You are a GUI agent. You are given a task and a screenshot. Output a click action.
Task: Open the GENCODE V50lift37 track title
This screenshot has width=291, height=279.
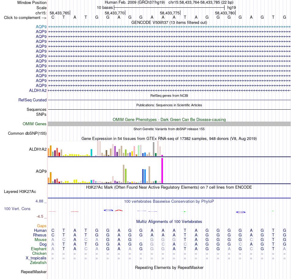(169, 22)
